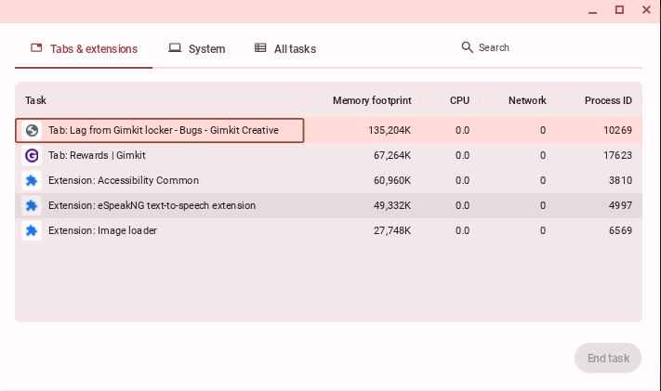Click the laptop icon on the System tab

pyautogui.click(x=175, y=48)
